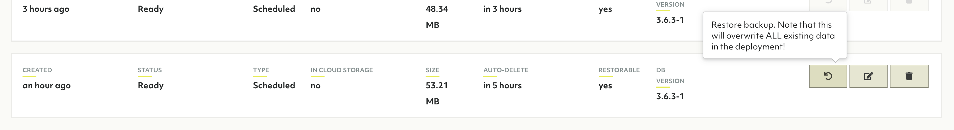The width and height of the screenshot is (954, 130).
Task: Click the STATUS column label
Action: (150, 70)
